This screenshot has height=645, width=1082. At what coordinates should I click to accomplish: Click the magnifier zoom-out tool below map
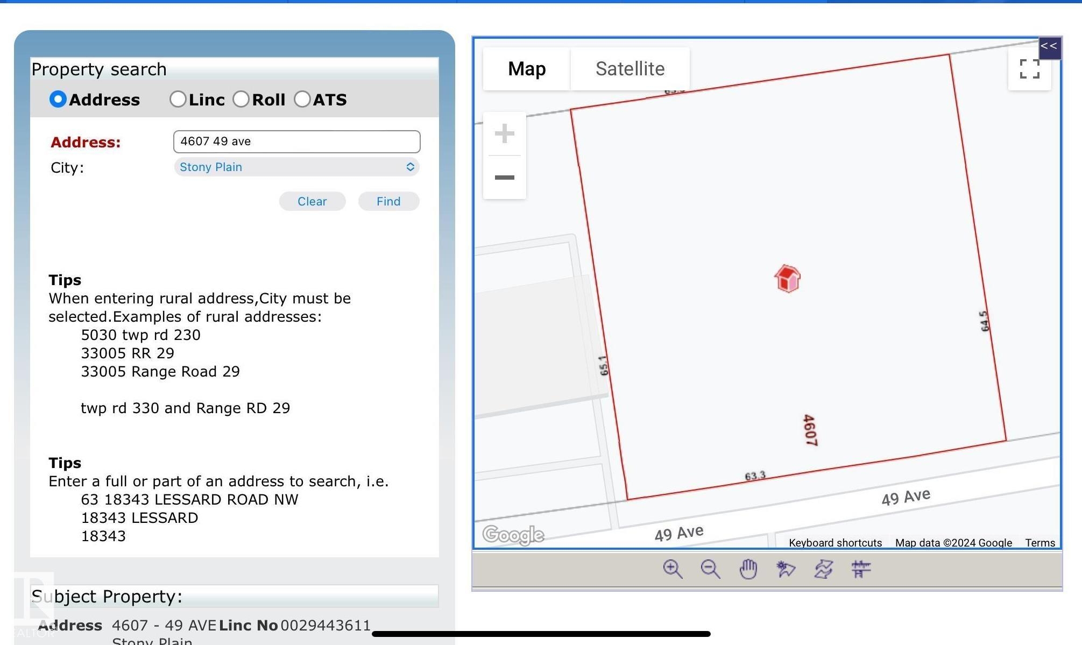tap(710, 569)
